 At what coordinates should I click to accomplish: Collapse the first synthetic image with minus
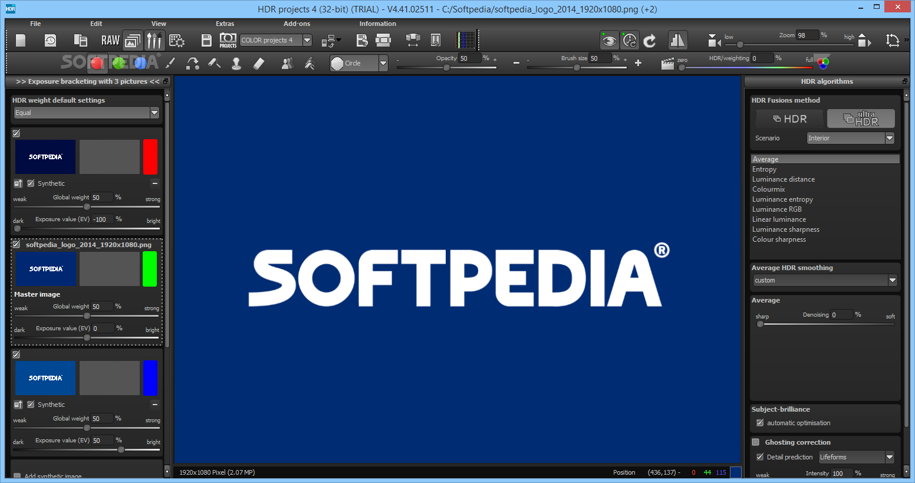point(154,183)
